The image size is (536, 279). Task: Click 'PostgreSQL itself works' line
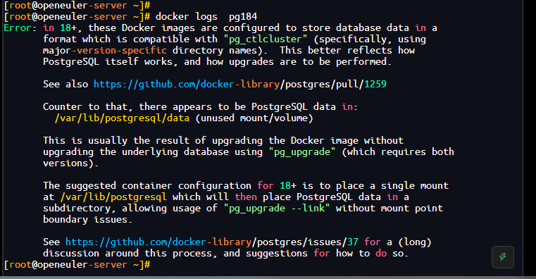[x=217, y=61]
